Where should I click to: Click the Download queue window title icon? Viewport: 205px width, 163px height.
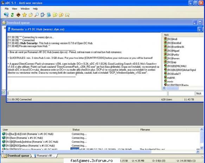4,22
